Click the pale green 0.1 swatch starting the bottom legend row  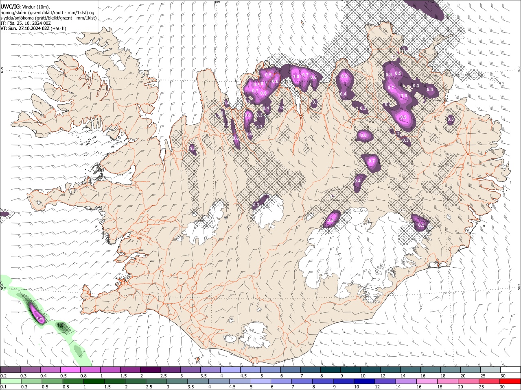coord(11,381)
